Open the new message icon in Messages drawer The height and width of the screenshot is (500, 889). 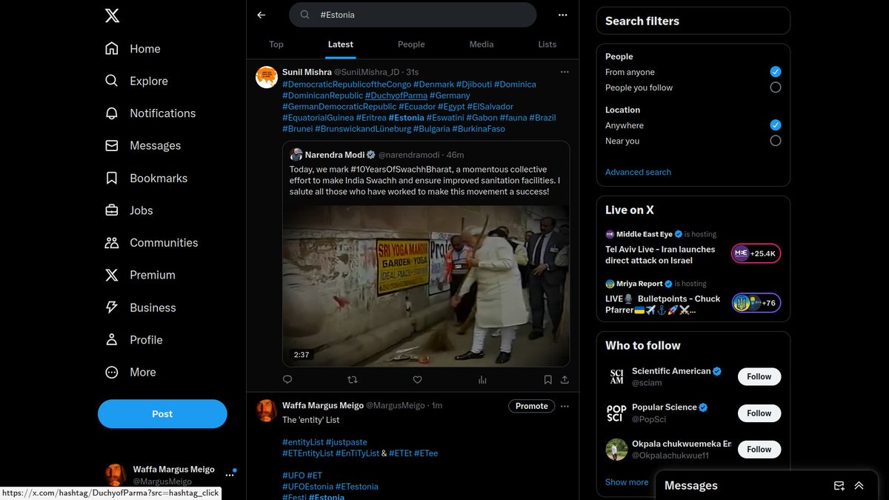(x=839, y=486)
